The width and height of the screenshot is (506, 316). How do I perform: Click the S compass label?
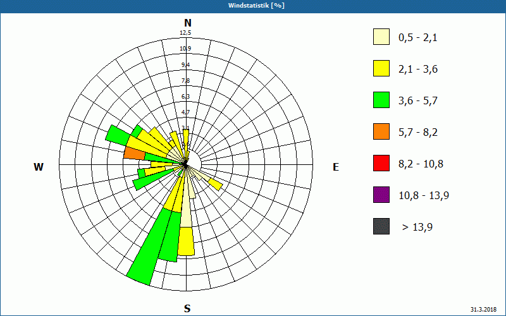point(187,309)
